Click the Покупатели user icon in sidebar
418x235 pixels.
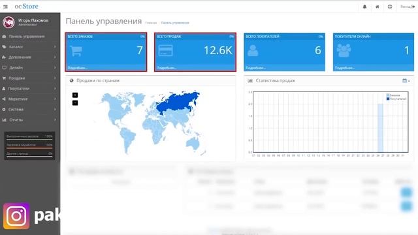[4, 89]
